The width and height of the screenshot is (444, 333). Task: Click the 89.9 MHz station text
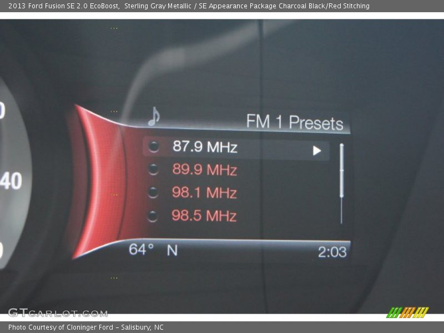(x=204, y=170)
